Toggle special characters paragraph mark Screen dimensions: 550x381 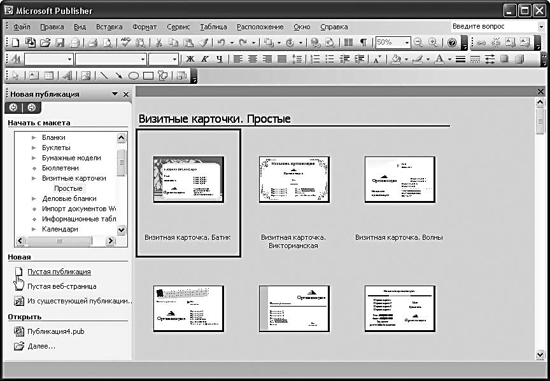click(363, 43)
